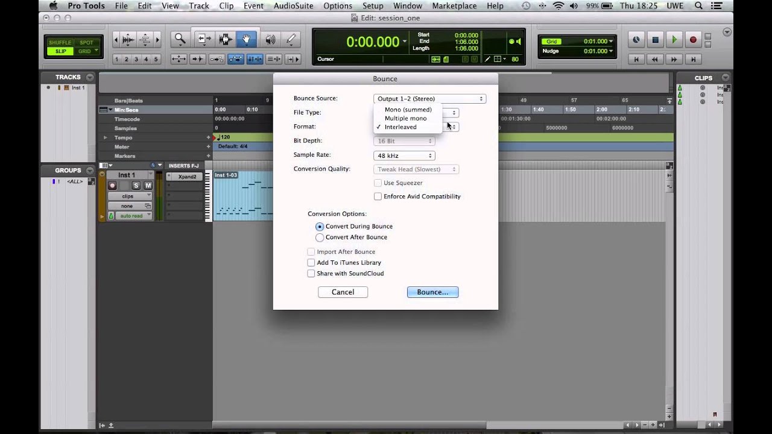Click the Stop transport button
The height and width of the screenshot is (434, 772).
[655, 40]
